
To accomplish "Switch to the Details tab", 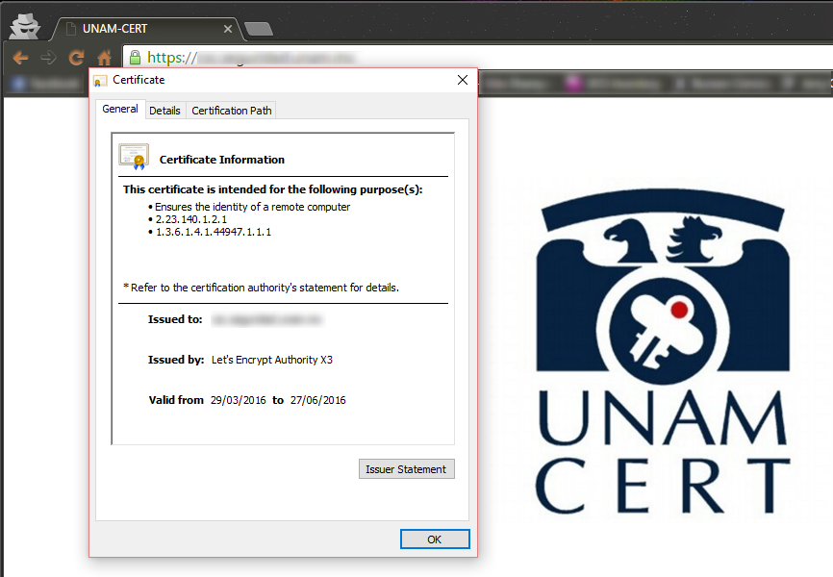I will coord(164,111).
